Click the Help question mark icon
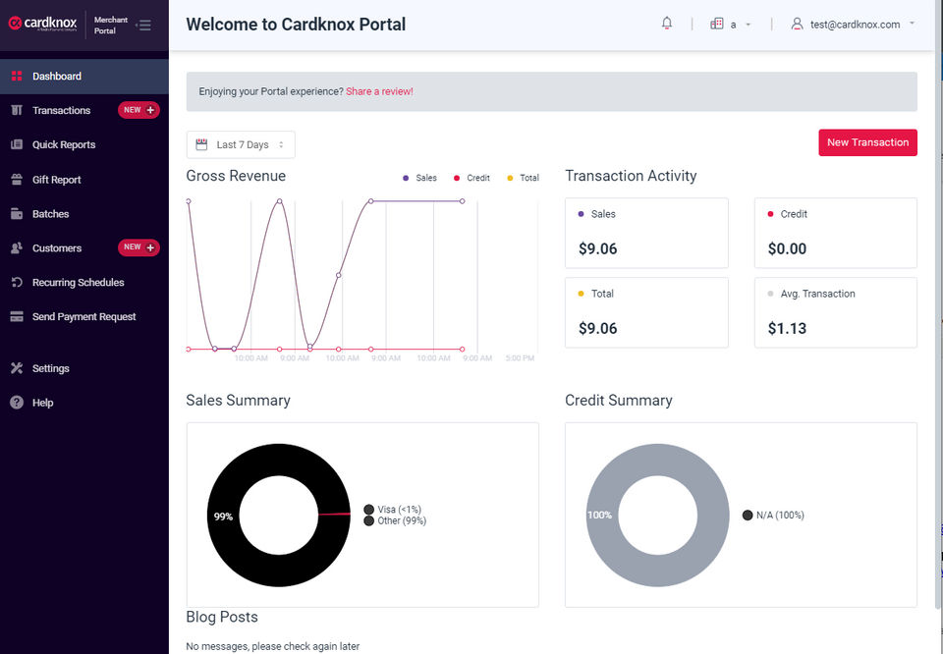 pyautogui.click(x=17, y=403)
